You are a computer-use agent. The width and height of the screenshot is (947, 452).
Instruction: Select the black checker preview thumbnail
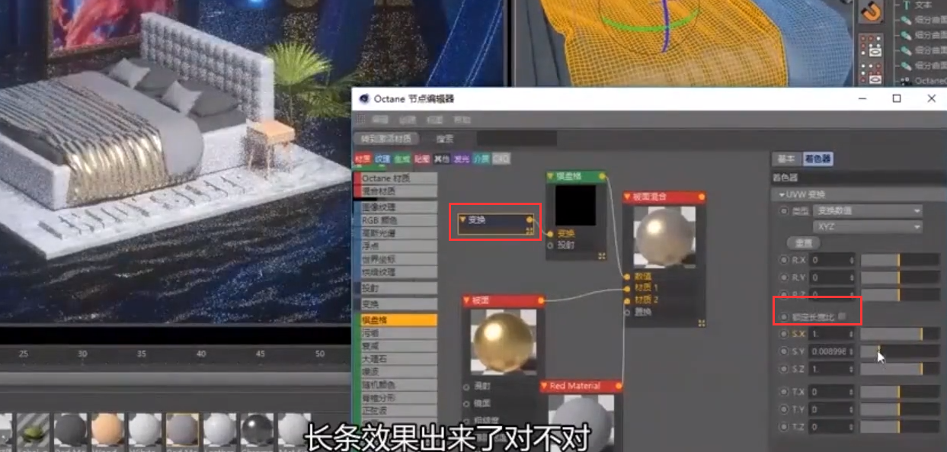576,204
